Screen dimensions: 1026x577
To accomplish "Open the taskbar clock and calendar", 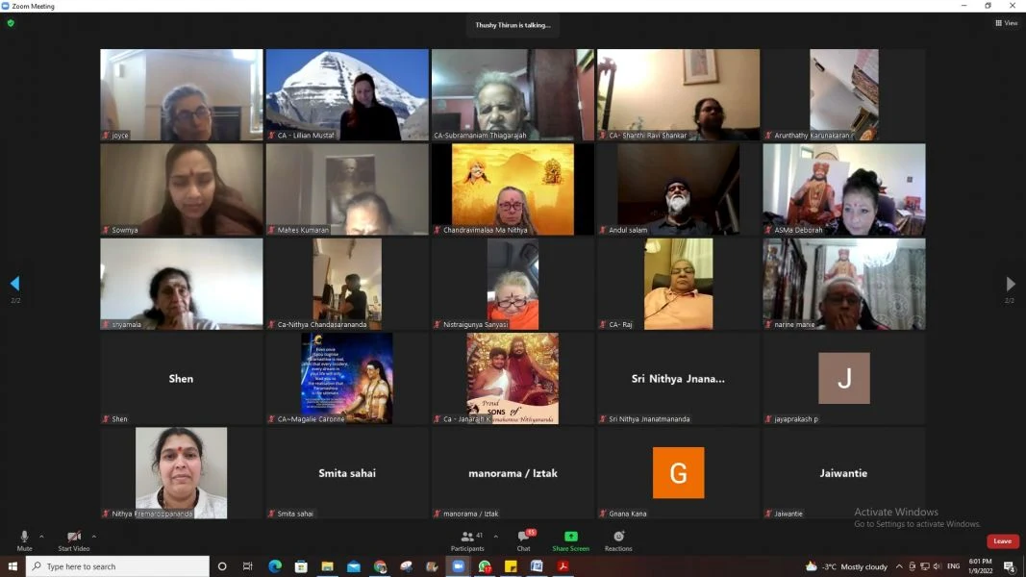I will tap(980, 566).
